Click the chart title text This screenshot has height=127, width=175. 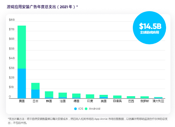click(x=42, y=7)
